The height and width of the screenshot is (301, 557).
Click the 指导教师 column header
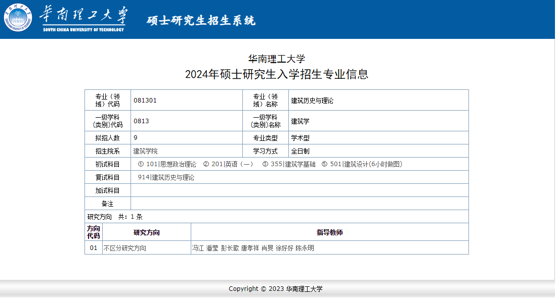[x=330, y=233]
